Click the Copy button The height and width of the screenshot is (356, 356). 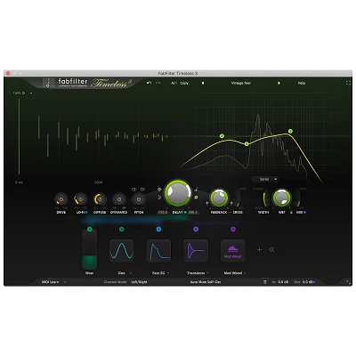(x=184, y=83)
